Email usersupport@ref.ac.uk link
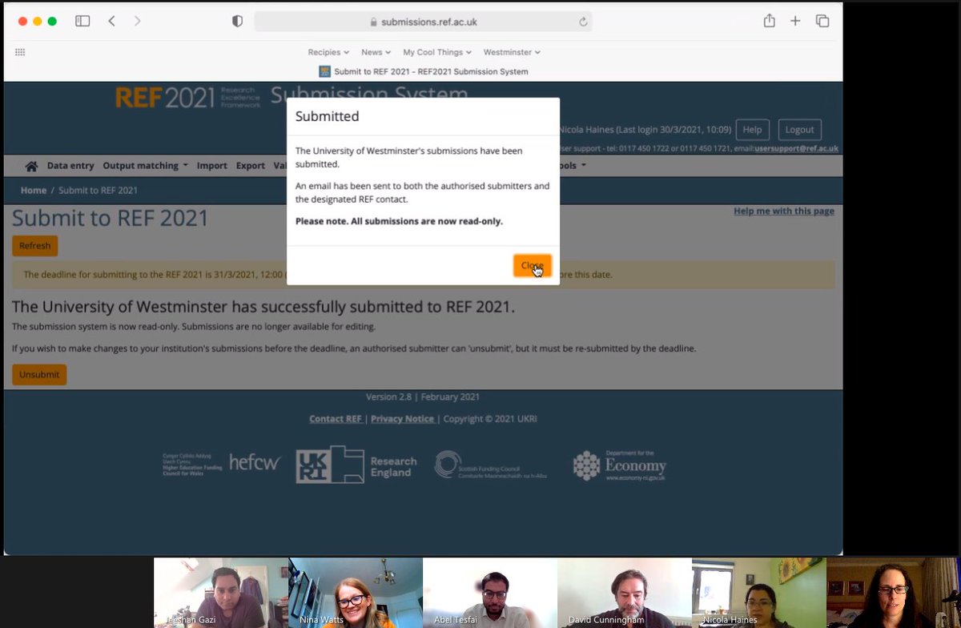 tap(796, 148)
